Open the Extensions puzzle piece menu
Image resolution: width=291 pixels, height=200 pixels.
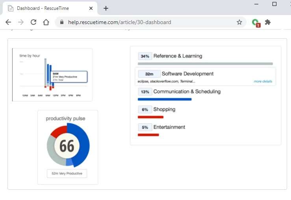click(x=268, y=22)
